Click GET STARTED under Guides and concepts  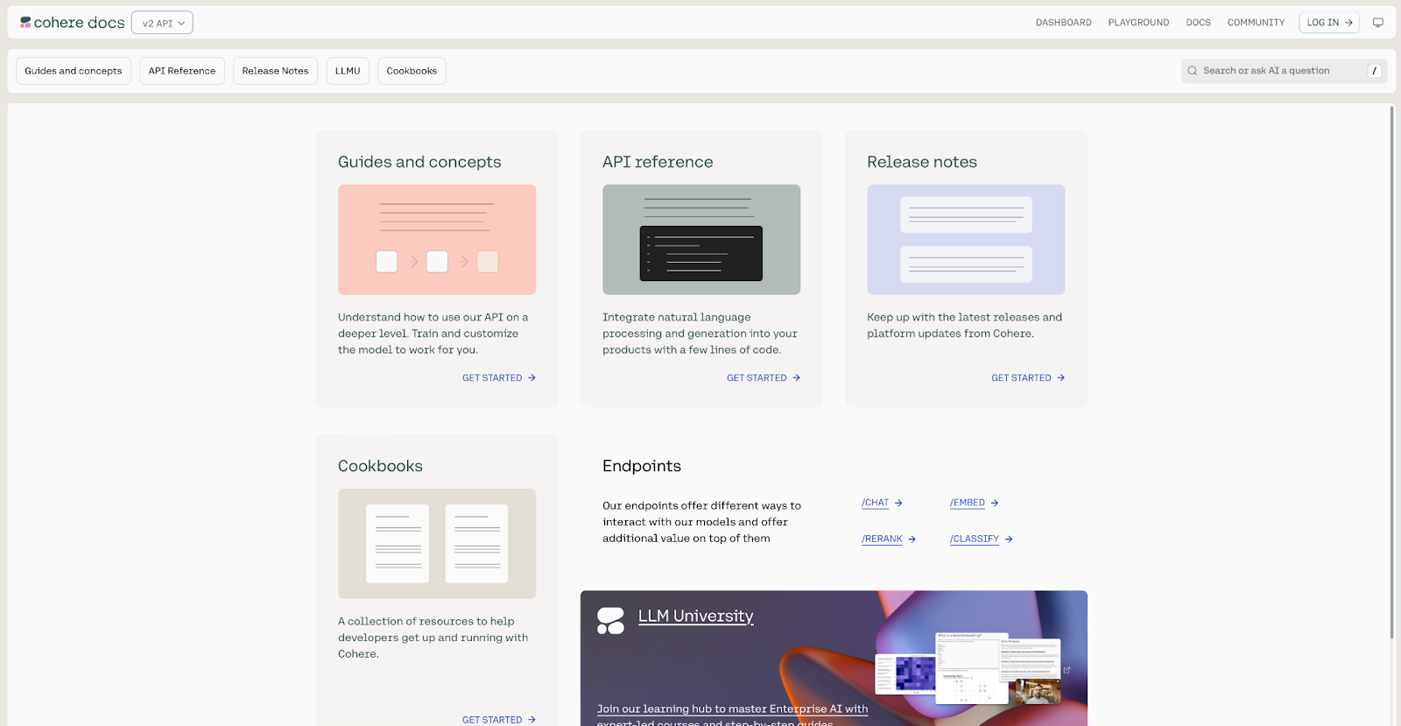499,378
